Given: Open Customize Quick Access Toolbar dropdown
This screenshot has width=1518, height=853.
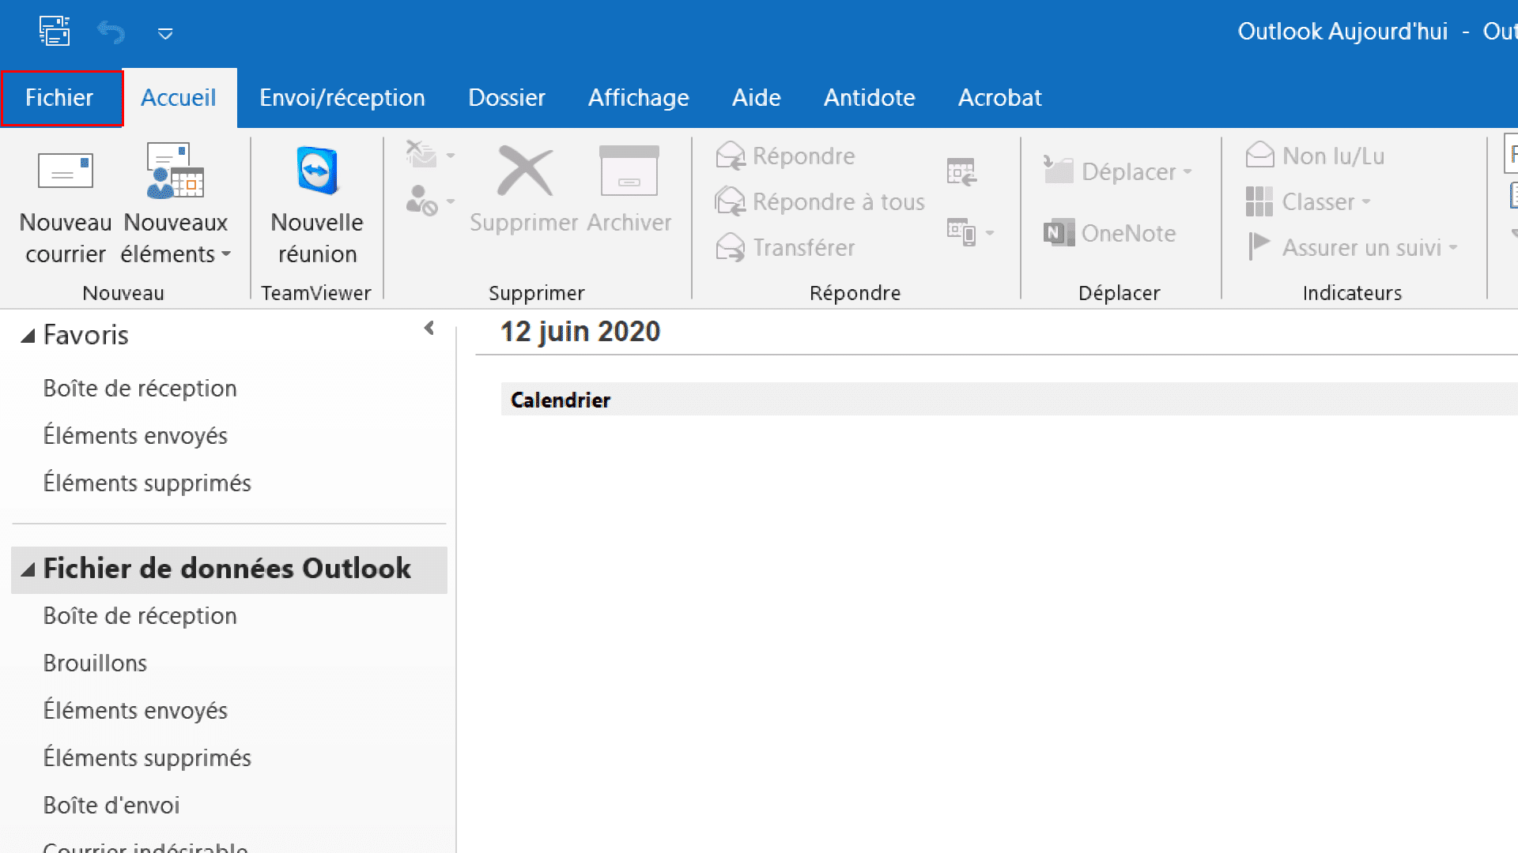Looking at the screenshot, I should click(x=165, y=33).
